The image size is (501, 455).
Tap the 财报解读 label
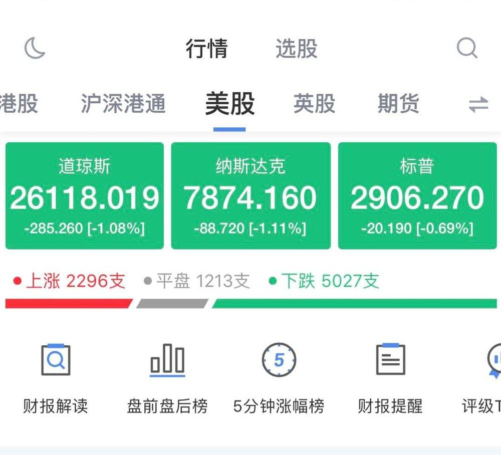coord(55,406)
